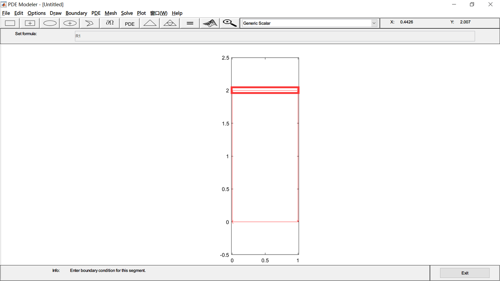The width and height of the screenshot is (500, 281).
Task: Select the polygon drawing tool
Action: (89, 23)
